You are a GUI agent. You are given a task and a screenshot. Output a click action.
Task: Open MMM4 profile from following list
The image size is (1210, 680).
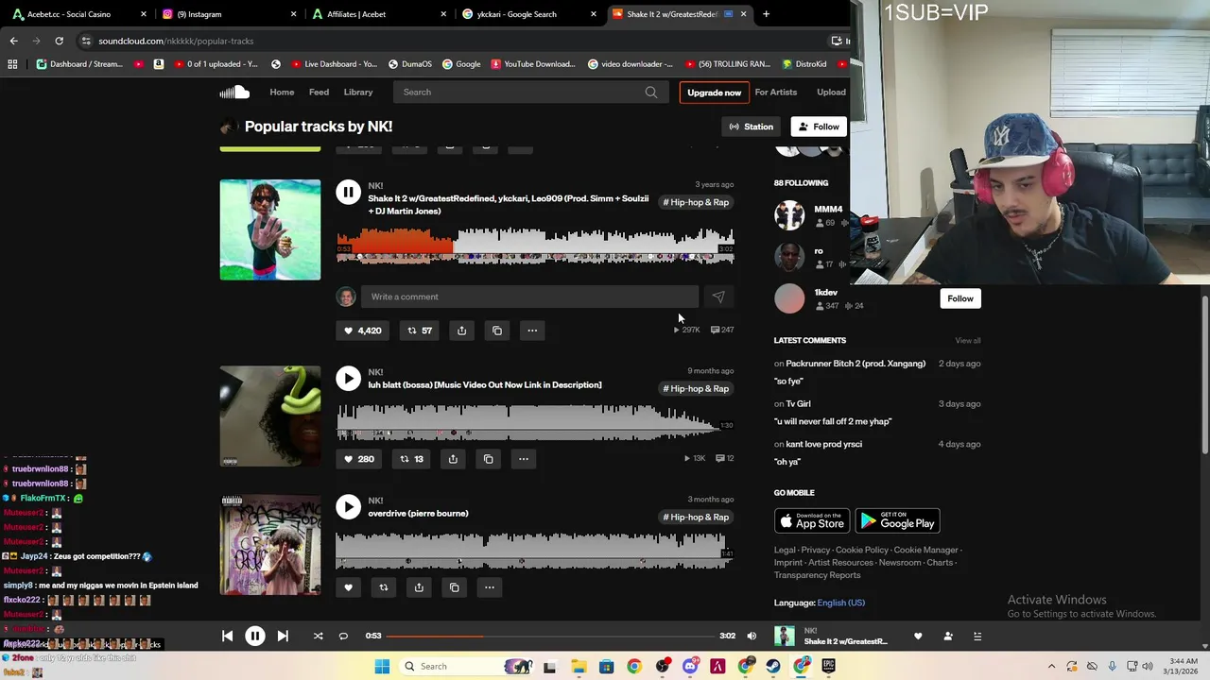click(828, 209)
